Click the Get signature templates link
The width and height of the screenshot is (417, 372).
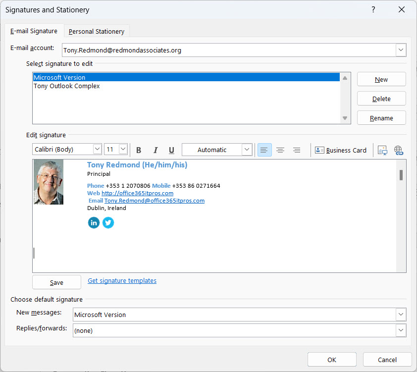[122, 281]
